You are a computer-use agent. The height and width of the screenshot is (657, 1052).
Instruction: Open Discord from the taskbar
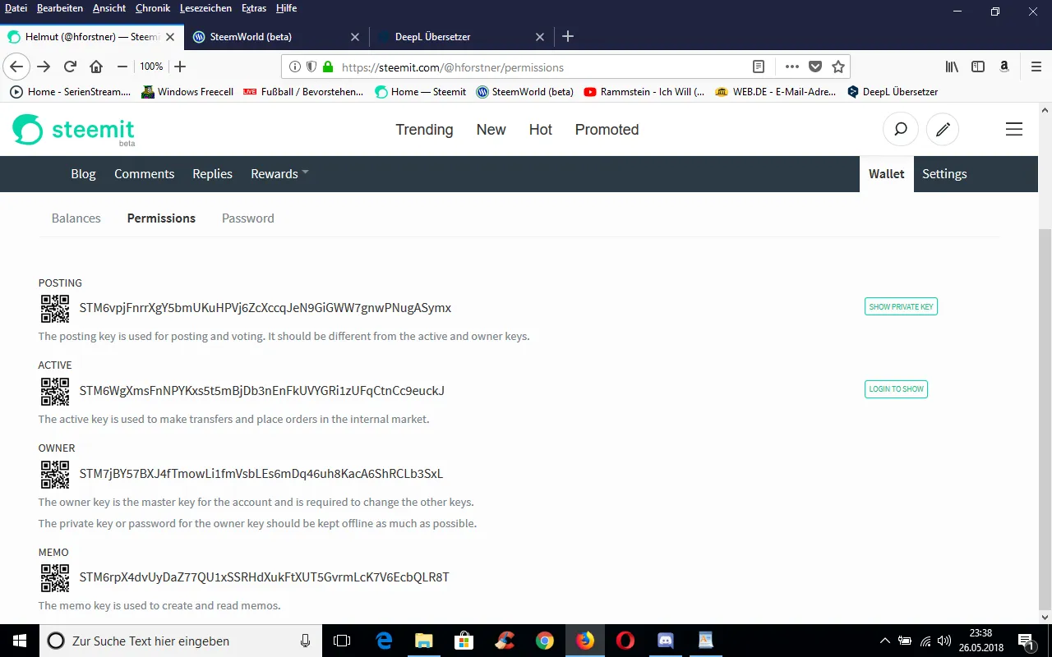click(666, 641)
